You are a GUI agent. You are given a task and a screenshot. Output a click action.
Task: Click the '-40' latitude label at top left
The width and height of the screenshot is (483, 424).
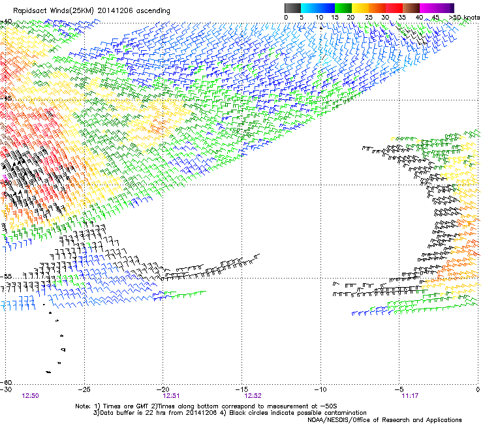(6, 22)
